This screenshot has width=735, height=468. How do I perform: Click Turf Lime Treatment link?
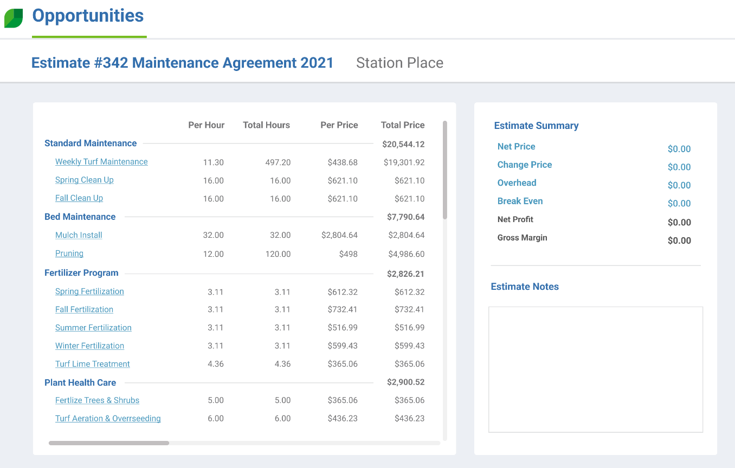point(93,364)
